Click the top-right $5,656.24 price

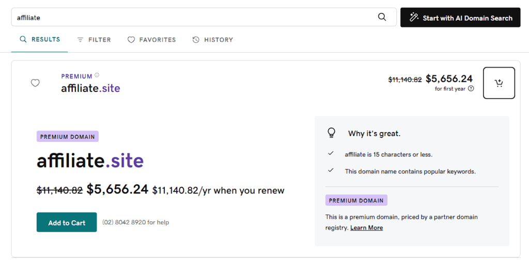point(449,79)
